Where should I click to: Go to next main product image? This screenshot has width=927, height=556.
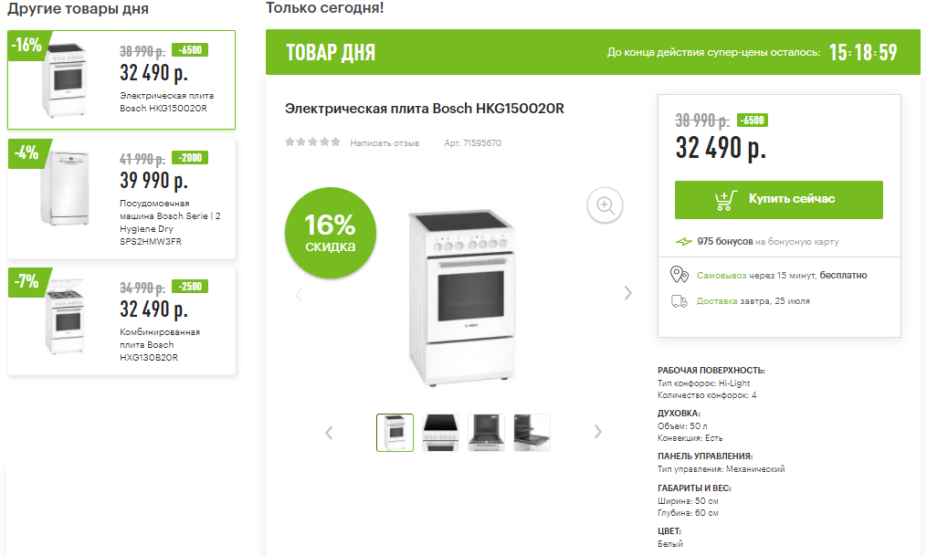(x=627, y=293)
